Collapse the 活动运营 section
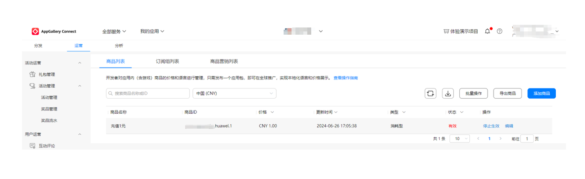 click(x=80, y=63)
